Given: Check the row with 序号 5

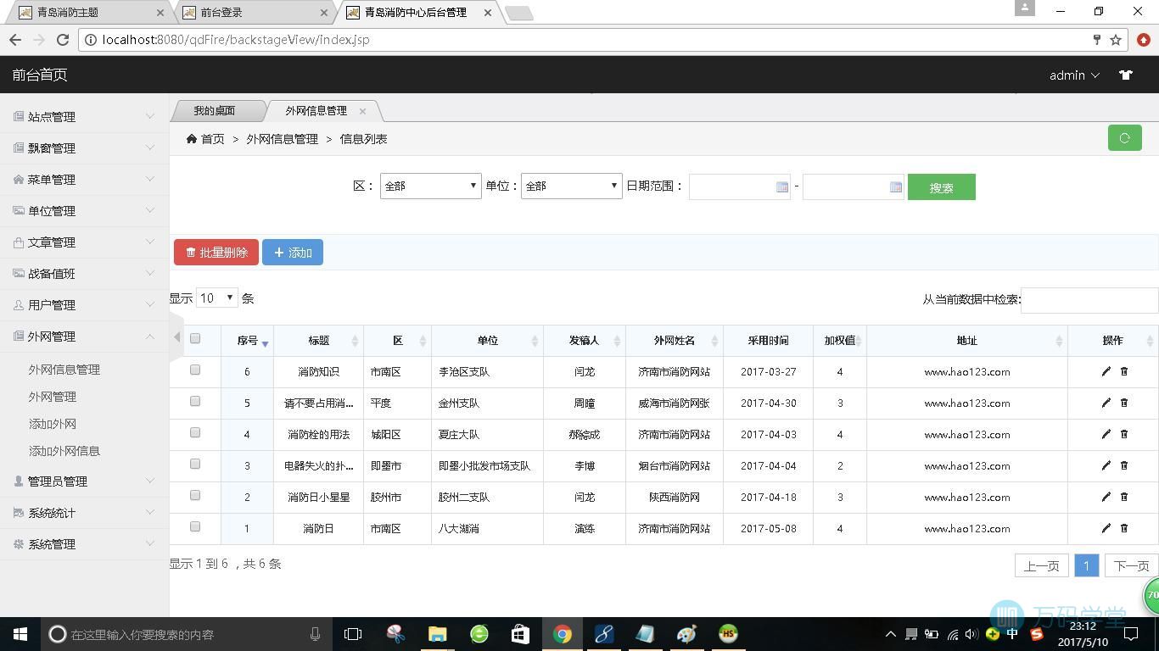Looking at the screenshot, I should pos(195,401).
